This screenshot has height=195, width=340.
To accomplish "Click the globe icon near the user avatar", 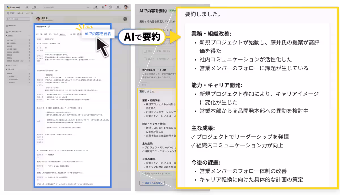I will (118, 7).
